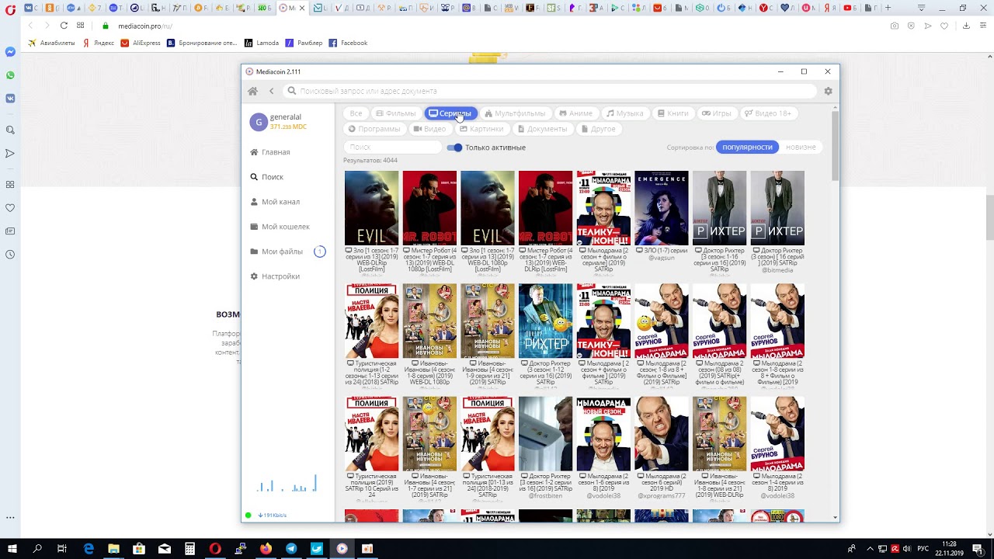Screen dimensions: 994x559
Task: Open the Рамблер bookmark
Action: (x=304, y=43)
